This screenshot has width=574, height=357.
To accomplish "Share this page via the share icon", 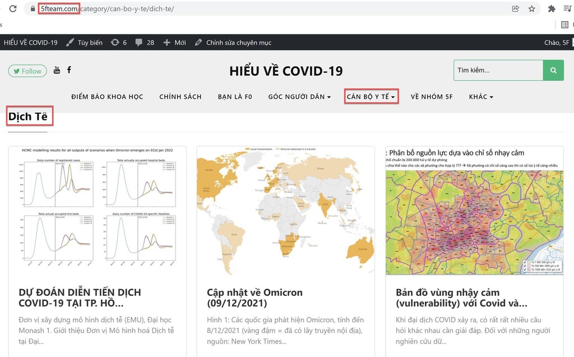I will (516, 8).
